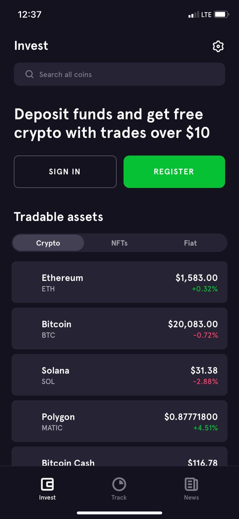Open the Track pie chart icon

tap(119, 484)
